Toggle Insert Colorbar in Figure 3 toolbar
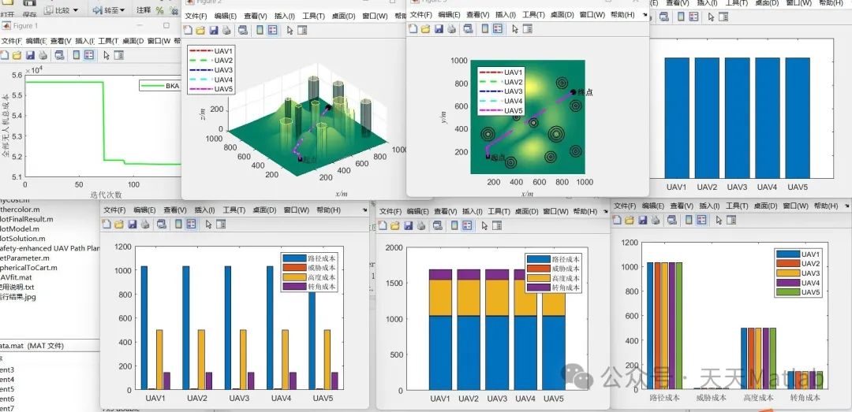Viewport: 852px width, 412px height. [484, 29]
